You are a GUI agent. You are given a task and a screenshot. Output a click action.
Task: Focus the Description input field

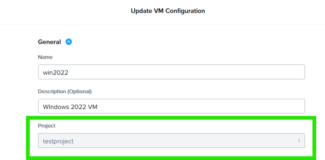171,106
